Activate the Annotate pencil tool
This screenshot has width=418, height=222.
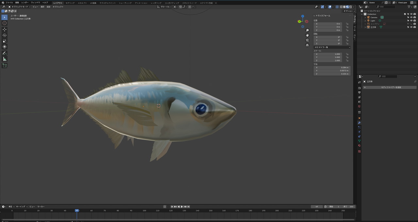click(x=5, y=53)
